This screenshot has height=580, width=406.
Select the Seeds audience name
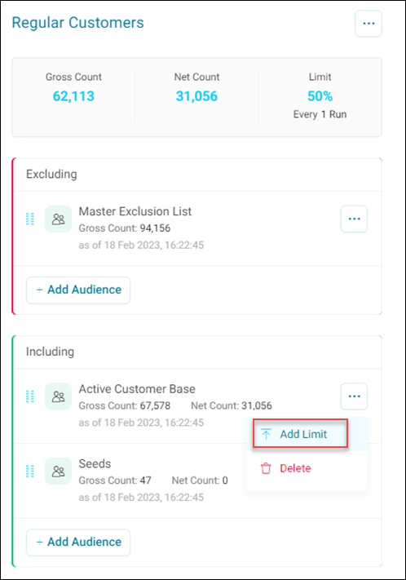point(95,463)
